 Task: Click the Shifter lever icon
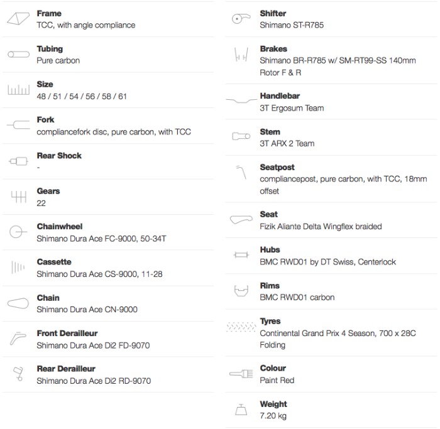click(241, 18)
